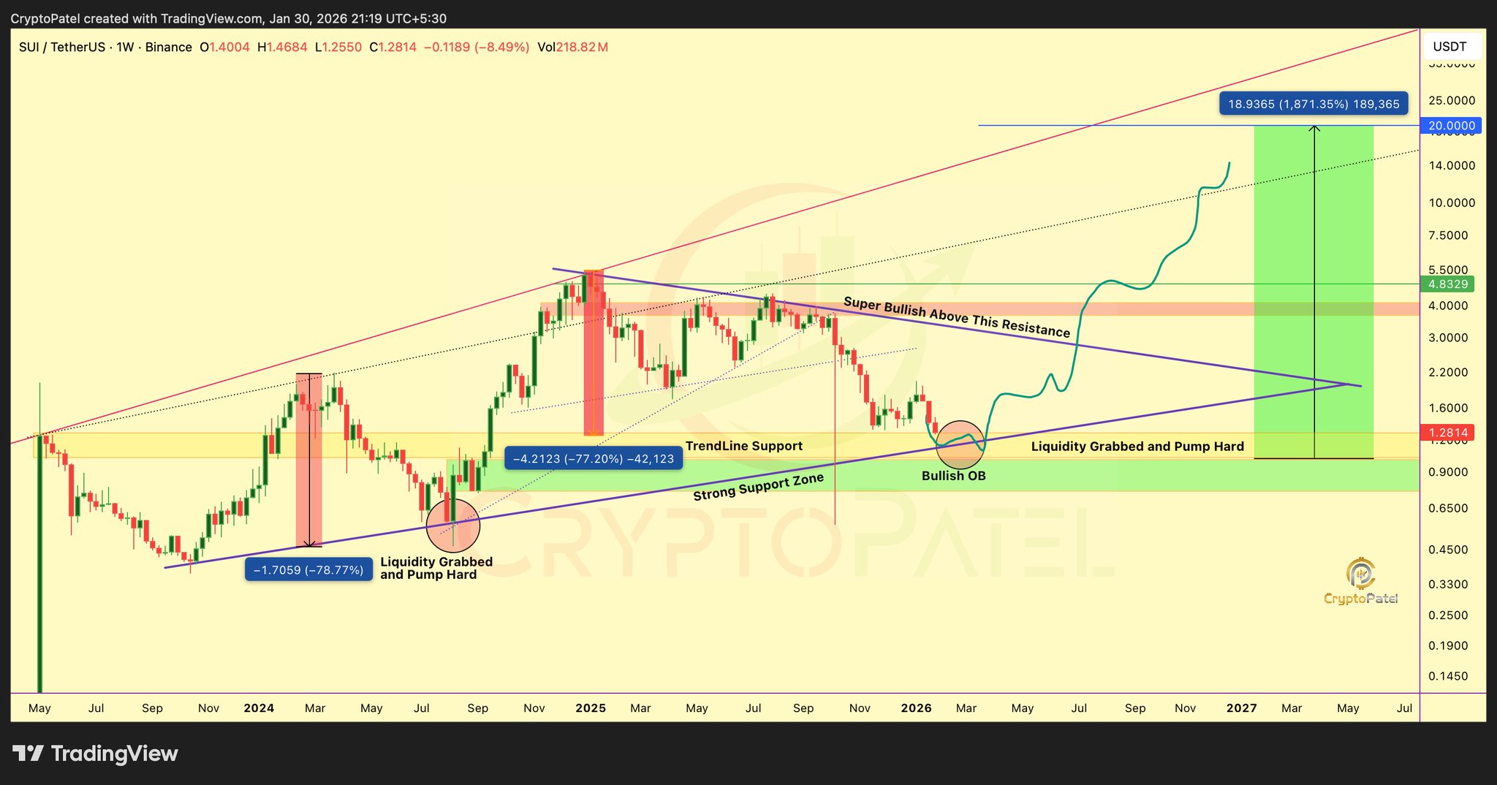Click the single-line "Liquidity Grabbed and Pump Hard" note
The height and width of the screenshot is (785, 1497).
point(1137,446)
